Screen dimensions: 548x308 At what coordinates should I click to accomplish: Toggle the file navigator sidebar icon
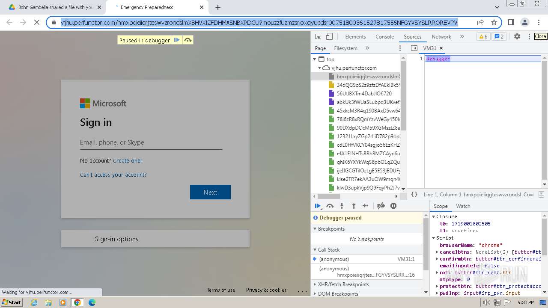click(x=414, y=48)
